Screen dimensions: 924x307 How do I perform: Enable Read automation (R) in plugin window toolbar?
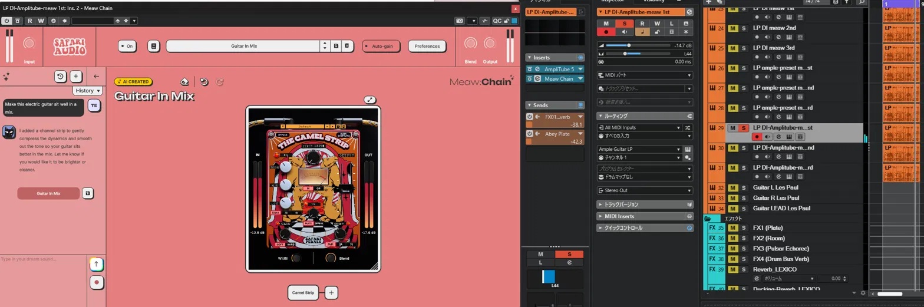pos(31,21)
